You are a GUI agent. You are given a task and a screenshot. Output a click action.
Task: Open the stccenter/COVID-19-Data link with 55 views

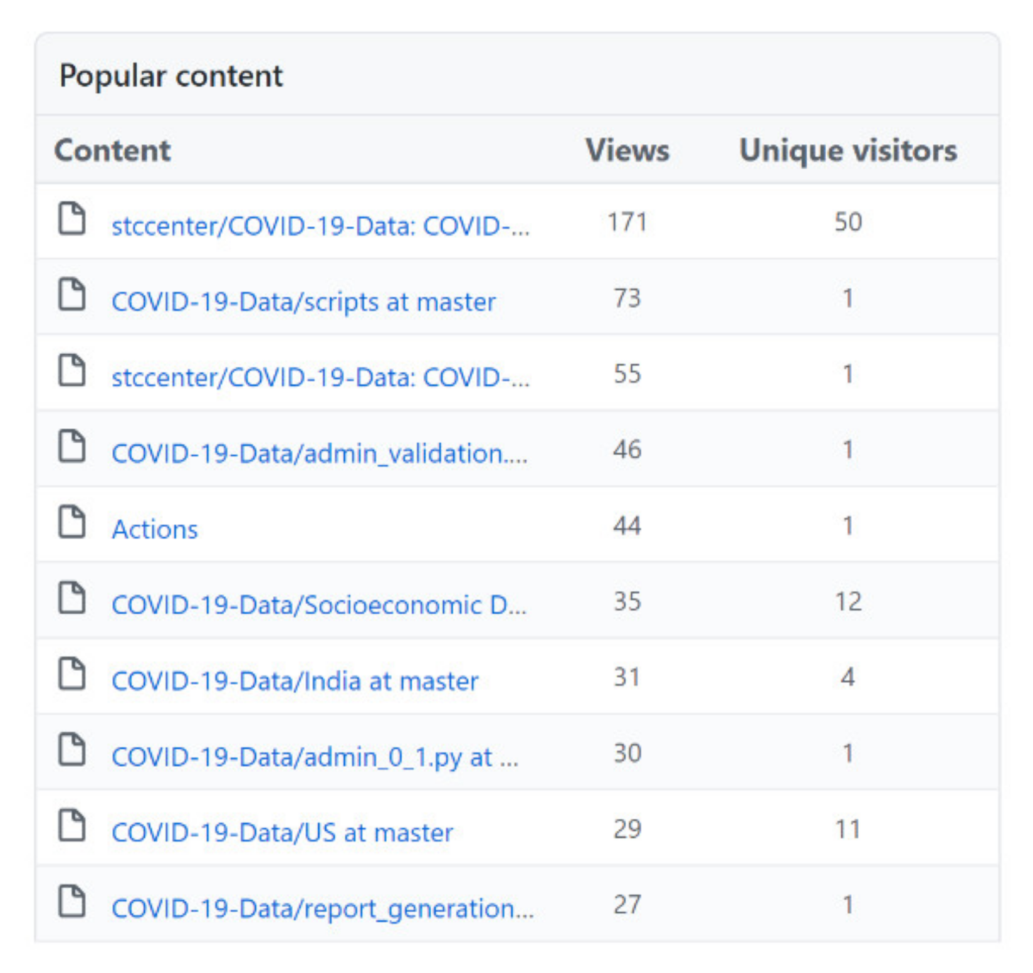tap(320, 377)
